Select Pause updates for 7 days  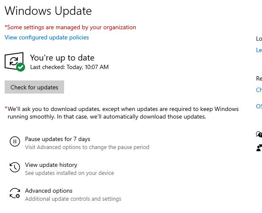pyautogui.click(x=57, y=139)
